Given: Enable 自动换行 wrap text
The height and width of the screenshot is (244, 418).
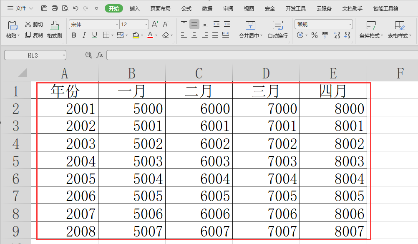Looking at the screenshot, I should pyautogui.click(x=278, y=29).
